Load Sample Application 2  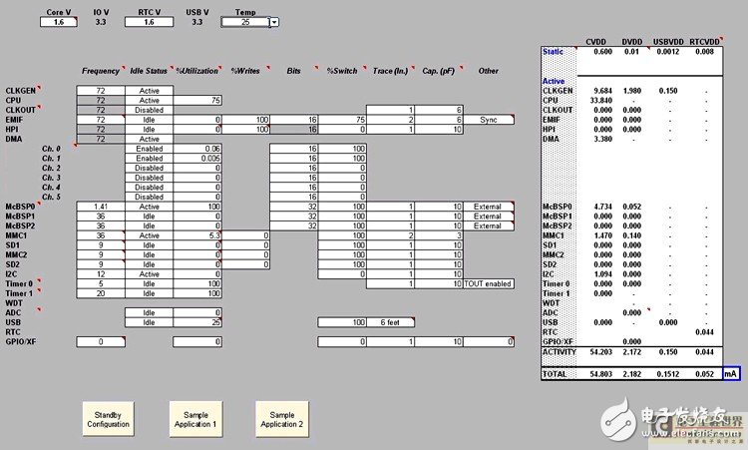coord(280,418)
